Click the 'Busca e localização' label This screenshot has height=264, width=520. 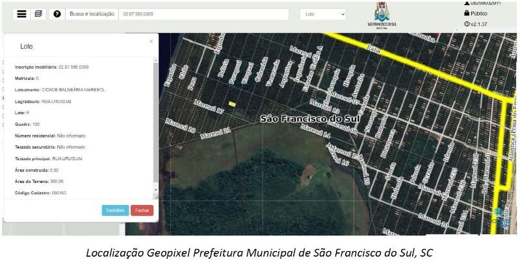tap(92, 14)
